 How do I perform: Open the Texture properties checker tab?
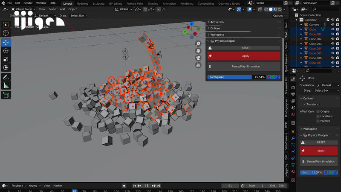click(x=293, y=180)
